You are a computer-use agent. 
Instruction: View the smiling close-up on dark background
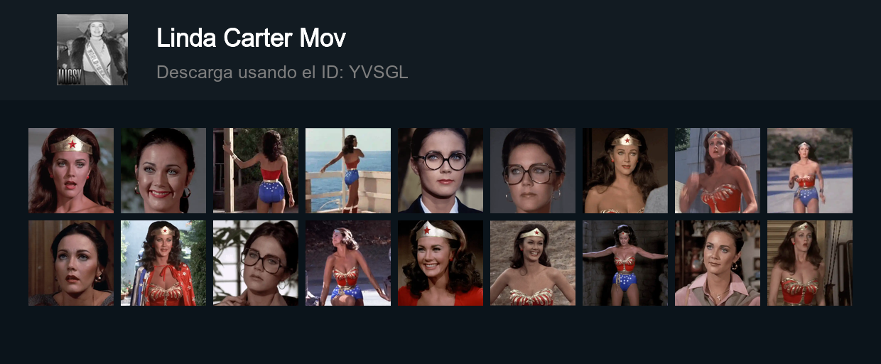(x=163, y=171)
